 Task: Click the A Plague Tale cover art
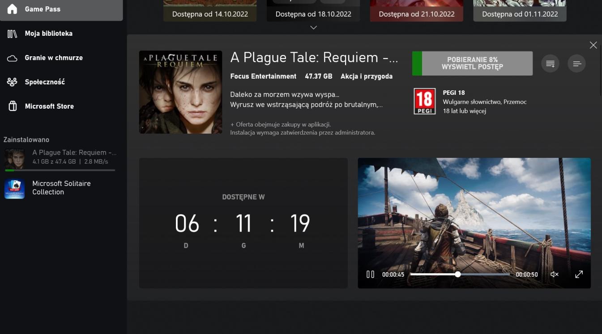[x=180, y=92]
